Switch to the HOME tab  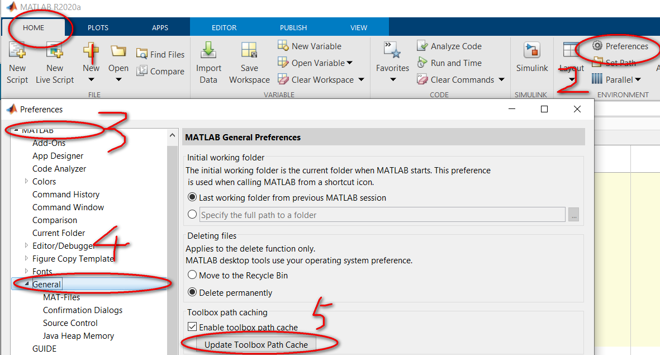click(34, 27)
